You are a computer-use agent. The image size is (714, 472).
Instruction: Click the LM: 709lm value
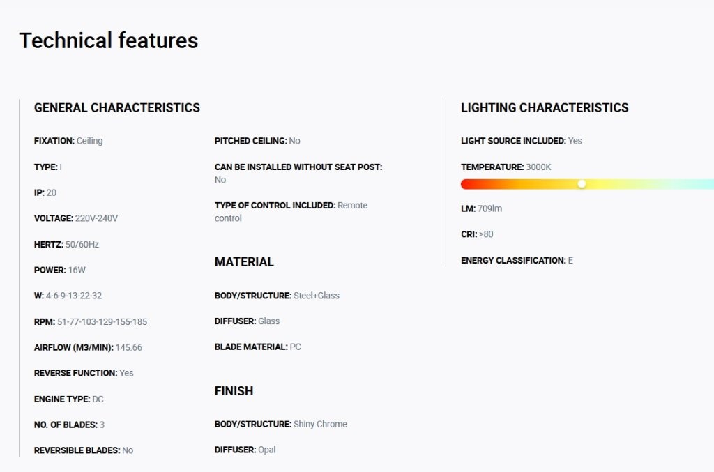[x=489, y=208]
